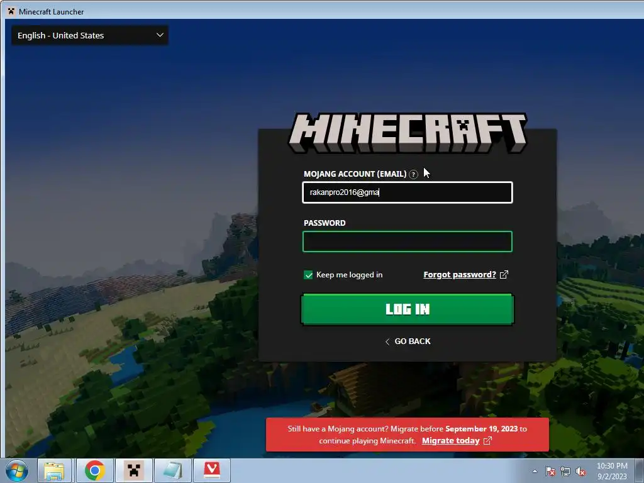This screenshot has height=483, width=644.
Task: Click the green LOG IN button
Action: [408, 309]
